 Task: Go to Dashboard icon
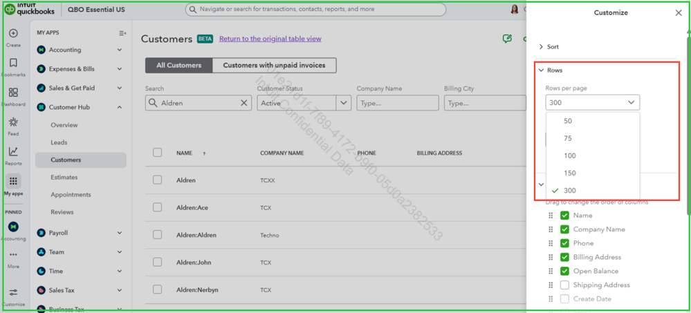(13, 93)
